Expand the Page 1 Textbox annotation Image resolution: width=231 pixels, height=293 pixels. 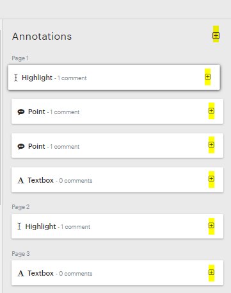pos(211,179)
